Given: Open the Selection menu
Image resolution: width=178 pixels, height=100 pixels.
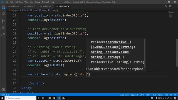Looking at the screenshot, I should pyautogui.click(x=19, y=2).
